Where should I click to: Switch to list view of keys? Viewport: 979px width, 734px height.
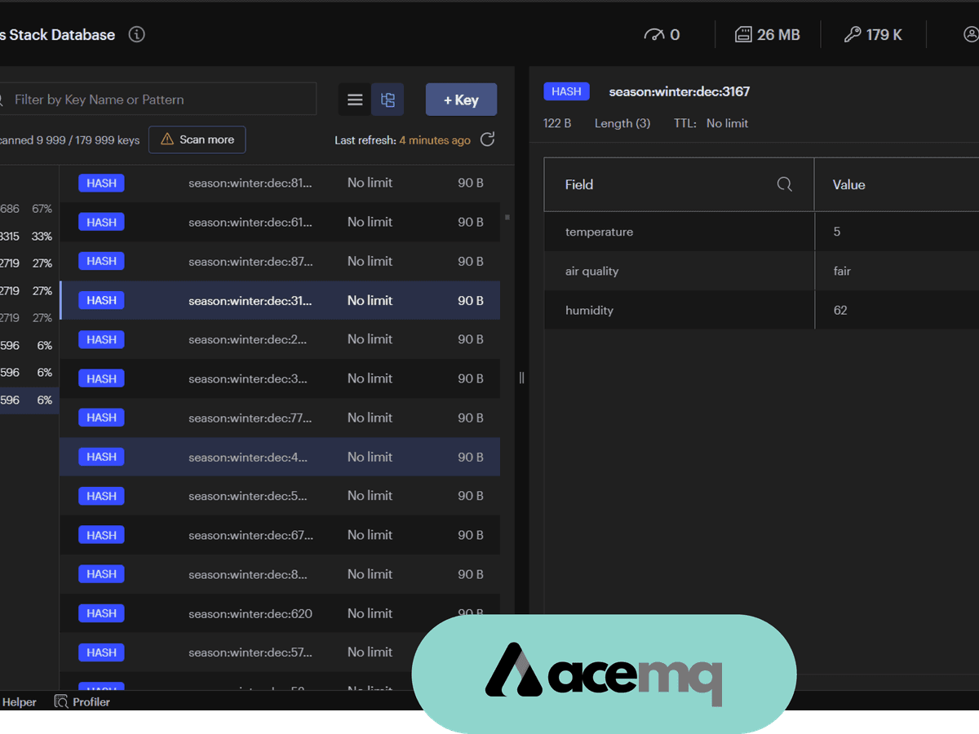coord(355,99)
